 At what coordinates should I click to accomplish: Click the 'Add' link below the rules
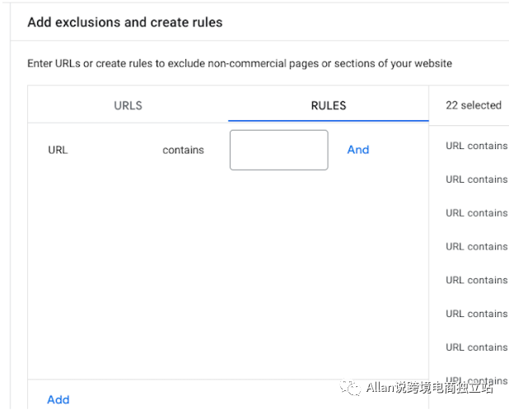58,399
